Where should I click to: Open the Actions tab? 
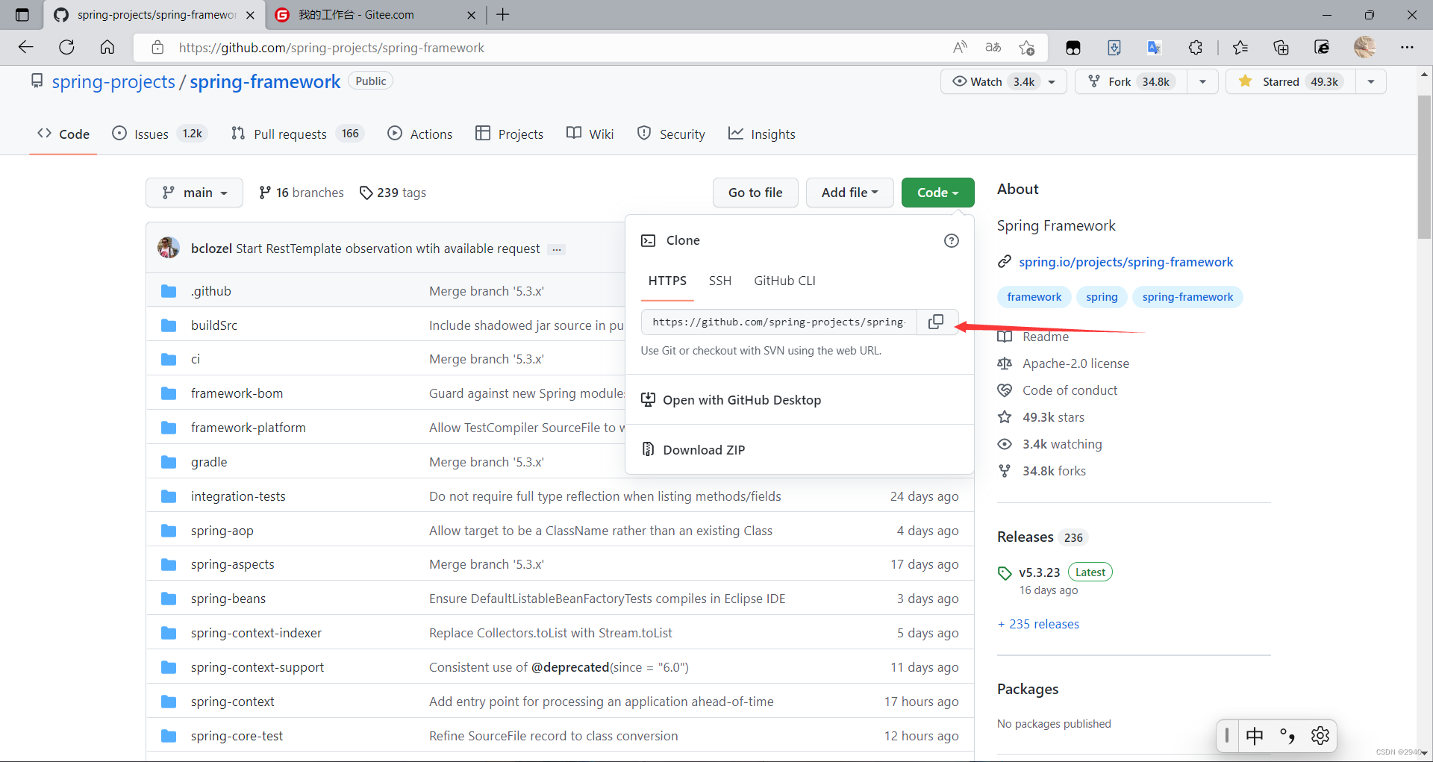tap(420, 134)
